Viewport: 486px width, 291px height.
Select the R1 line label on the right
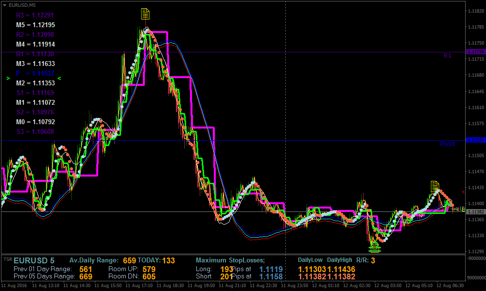pos(447,56)
